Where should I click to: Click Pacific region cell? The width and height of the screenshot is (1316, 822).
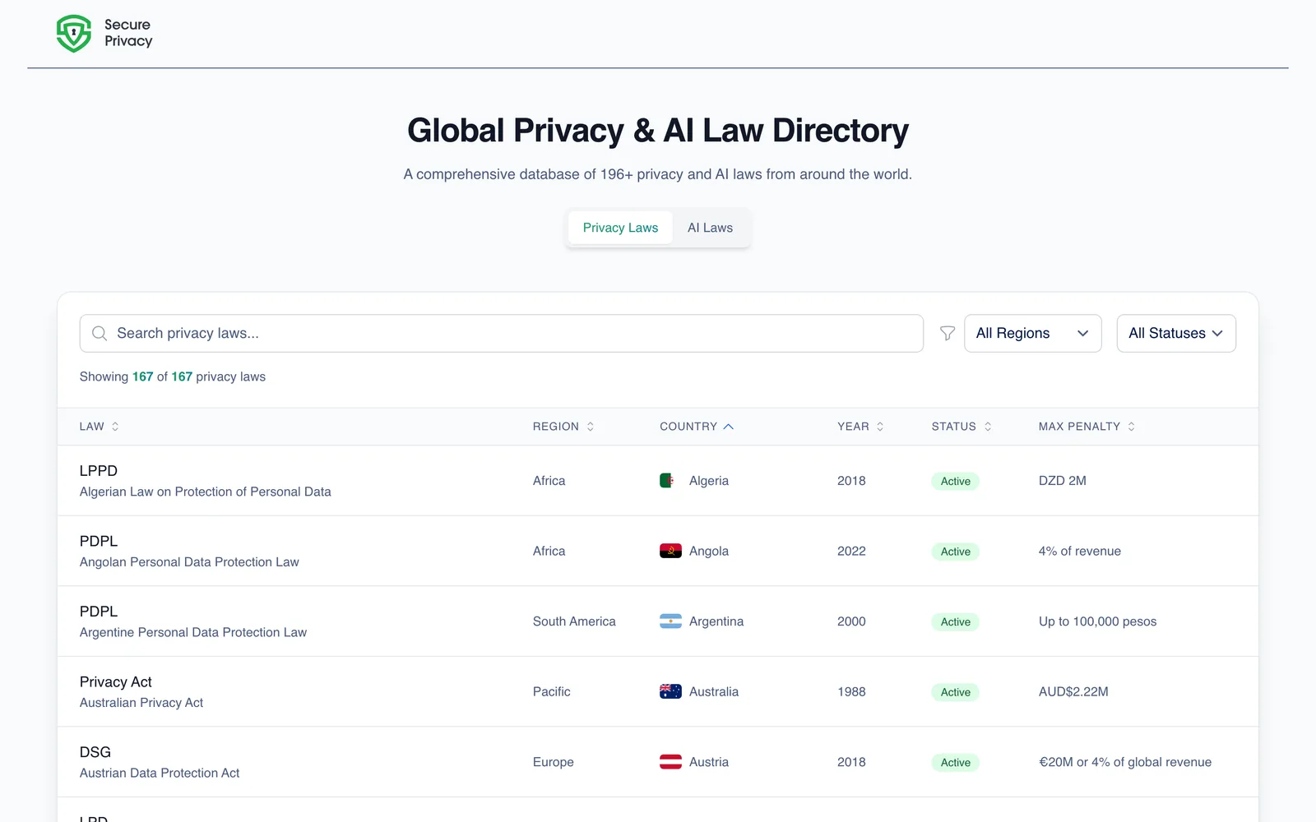coord(551,691)
